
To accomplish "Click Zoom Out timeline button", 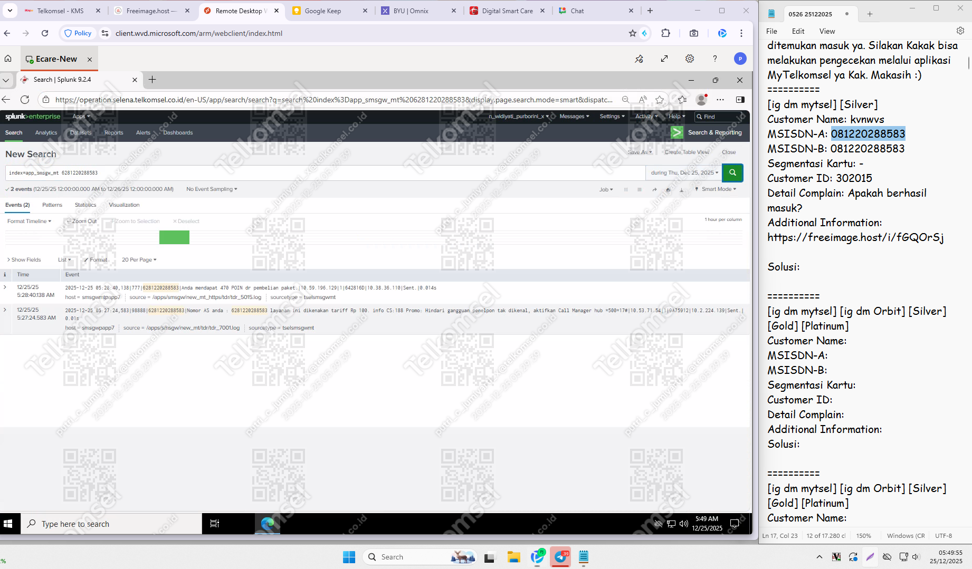I will [x=82, y=221].
